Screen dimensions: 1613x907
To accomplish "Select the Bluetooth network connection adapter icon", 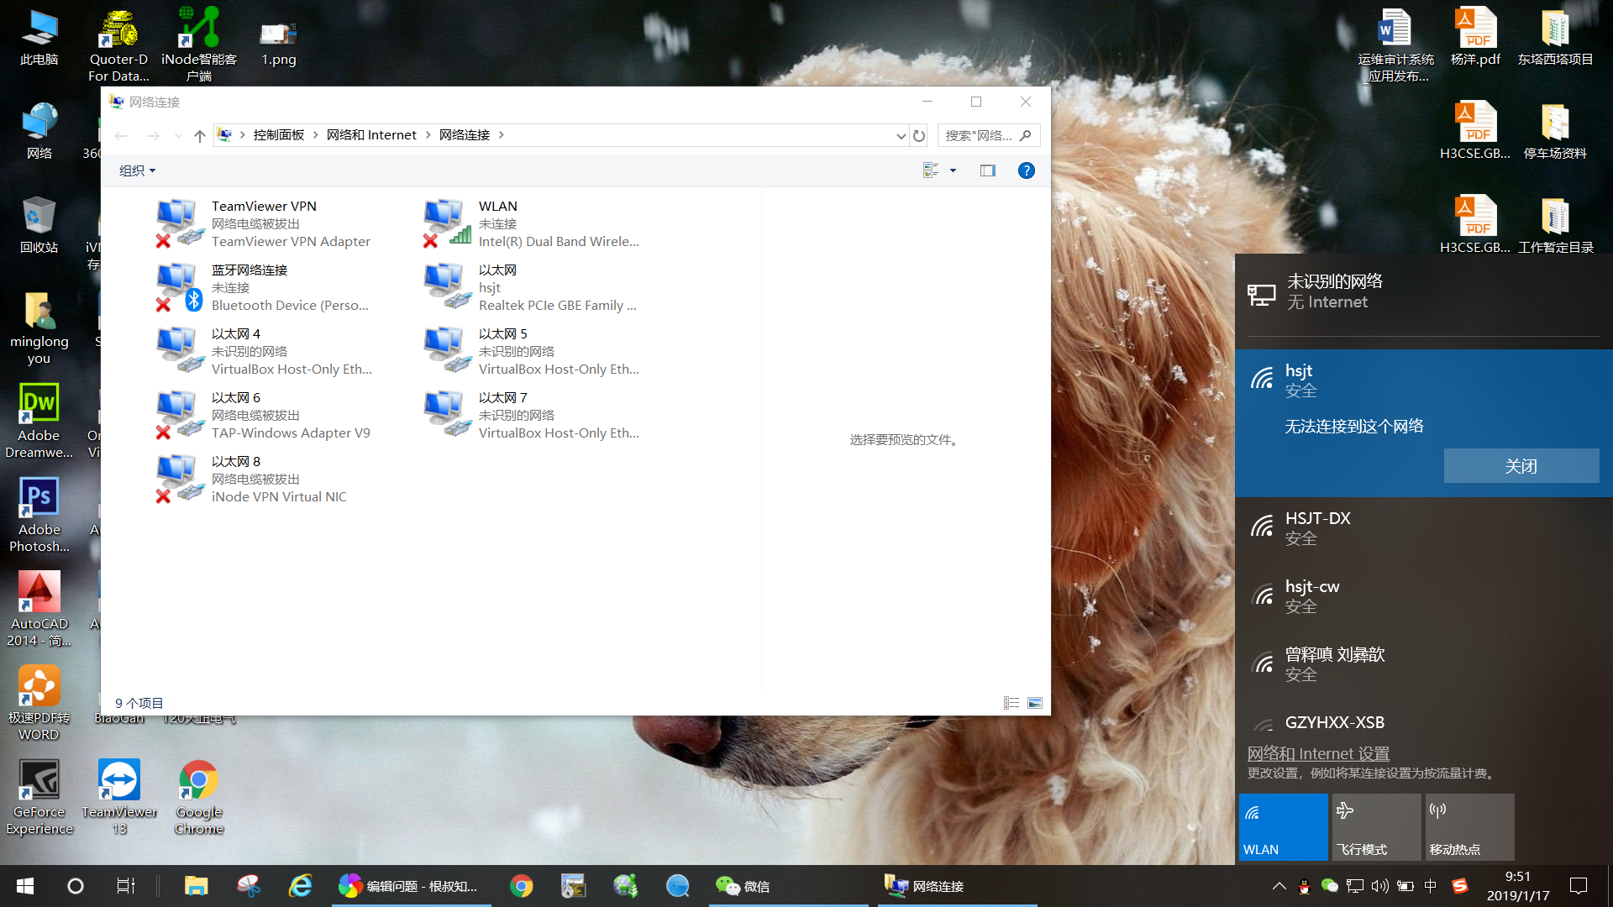I will click(179, 286).
